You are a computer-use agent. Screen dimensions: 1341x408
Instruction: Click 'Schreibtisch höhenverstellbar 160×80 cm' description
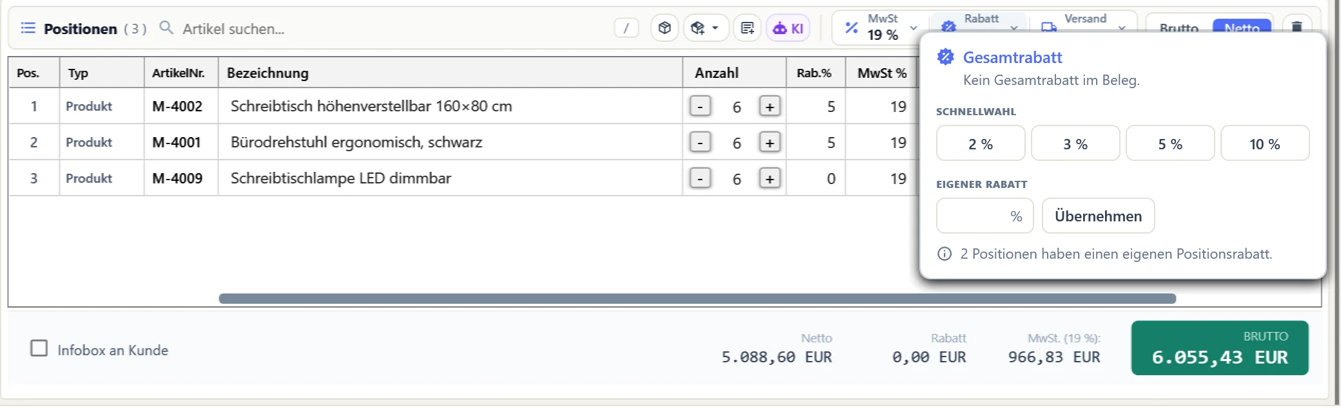click(x=371, y=106)
